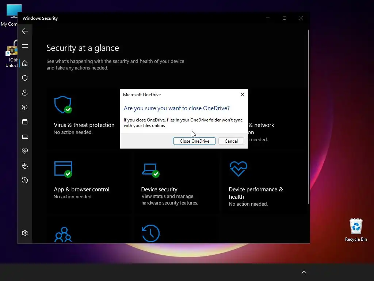Screen dimensions: 374x281
Task: Click the Virus & threat protection shield tile icon
Action: (63, 105)
